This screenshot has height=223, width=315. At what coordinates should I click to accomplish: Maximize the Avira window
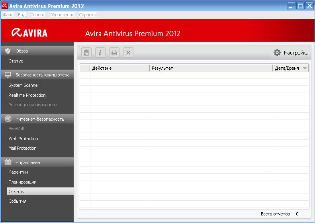coord(300,6)
